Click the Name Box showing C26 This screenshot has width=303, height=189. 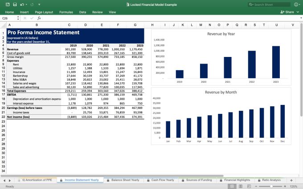(9, 18)
